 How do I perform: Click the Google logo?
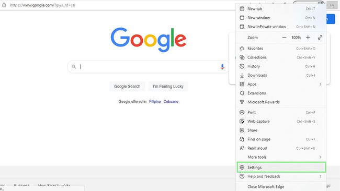[x=149, y=40]
